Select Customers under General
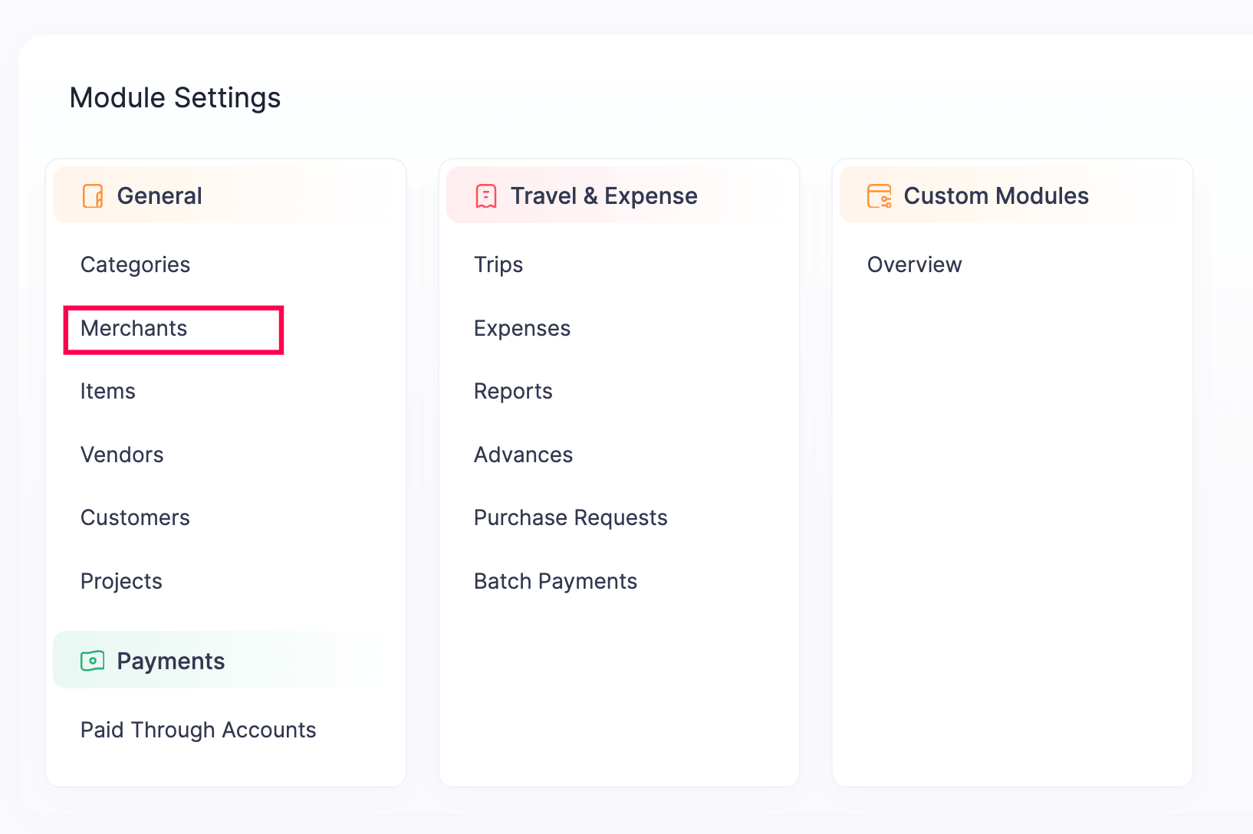This screenshot has height=834, width=1253. (135, 518)
